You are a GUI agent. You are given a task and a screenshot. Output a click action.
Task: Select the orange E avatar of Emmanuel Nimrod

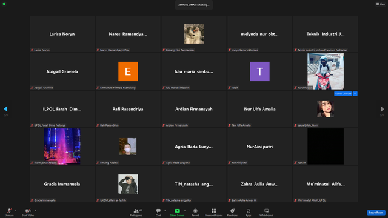(128, 71)
